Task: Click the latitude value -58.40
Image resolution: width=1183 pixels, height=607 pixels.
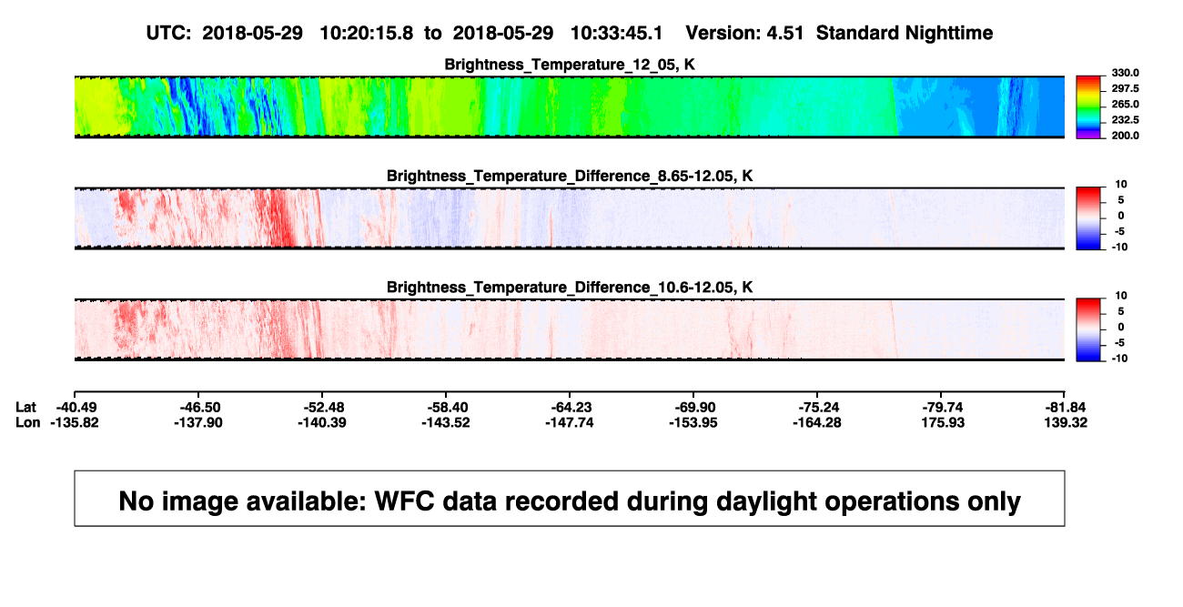Action: click(x=446, y=407)
